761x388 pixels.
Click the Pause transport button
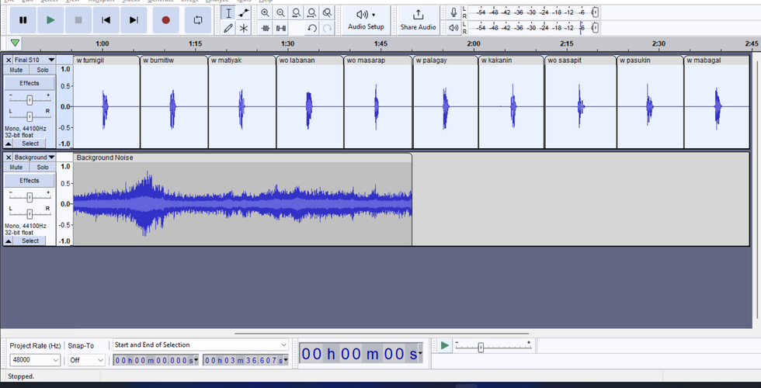[x=23, y=20]
